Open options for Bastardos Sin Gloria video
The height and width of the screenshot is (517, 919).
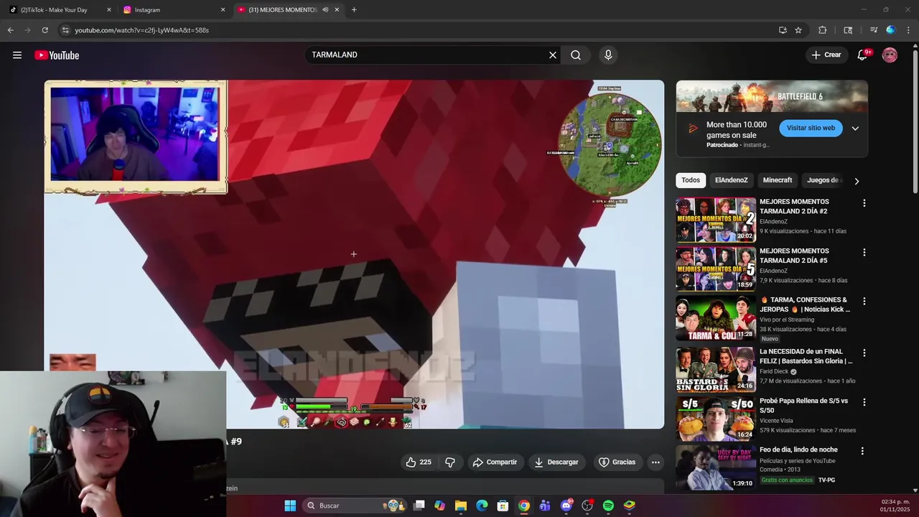[864, 353]
